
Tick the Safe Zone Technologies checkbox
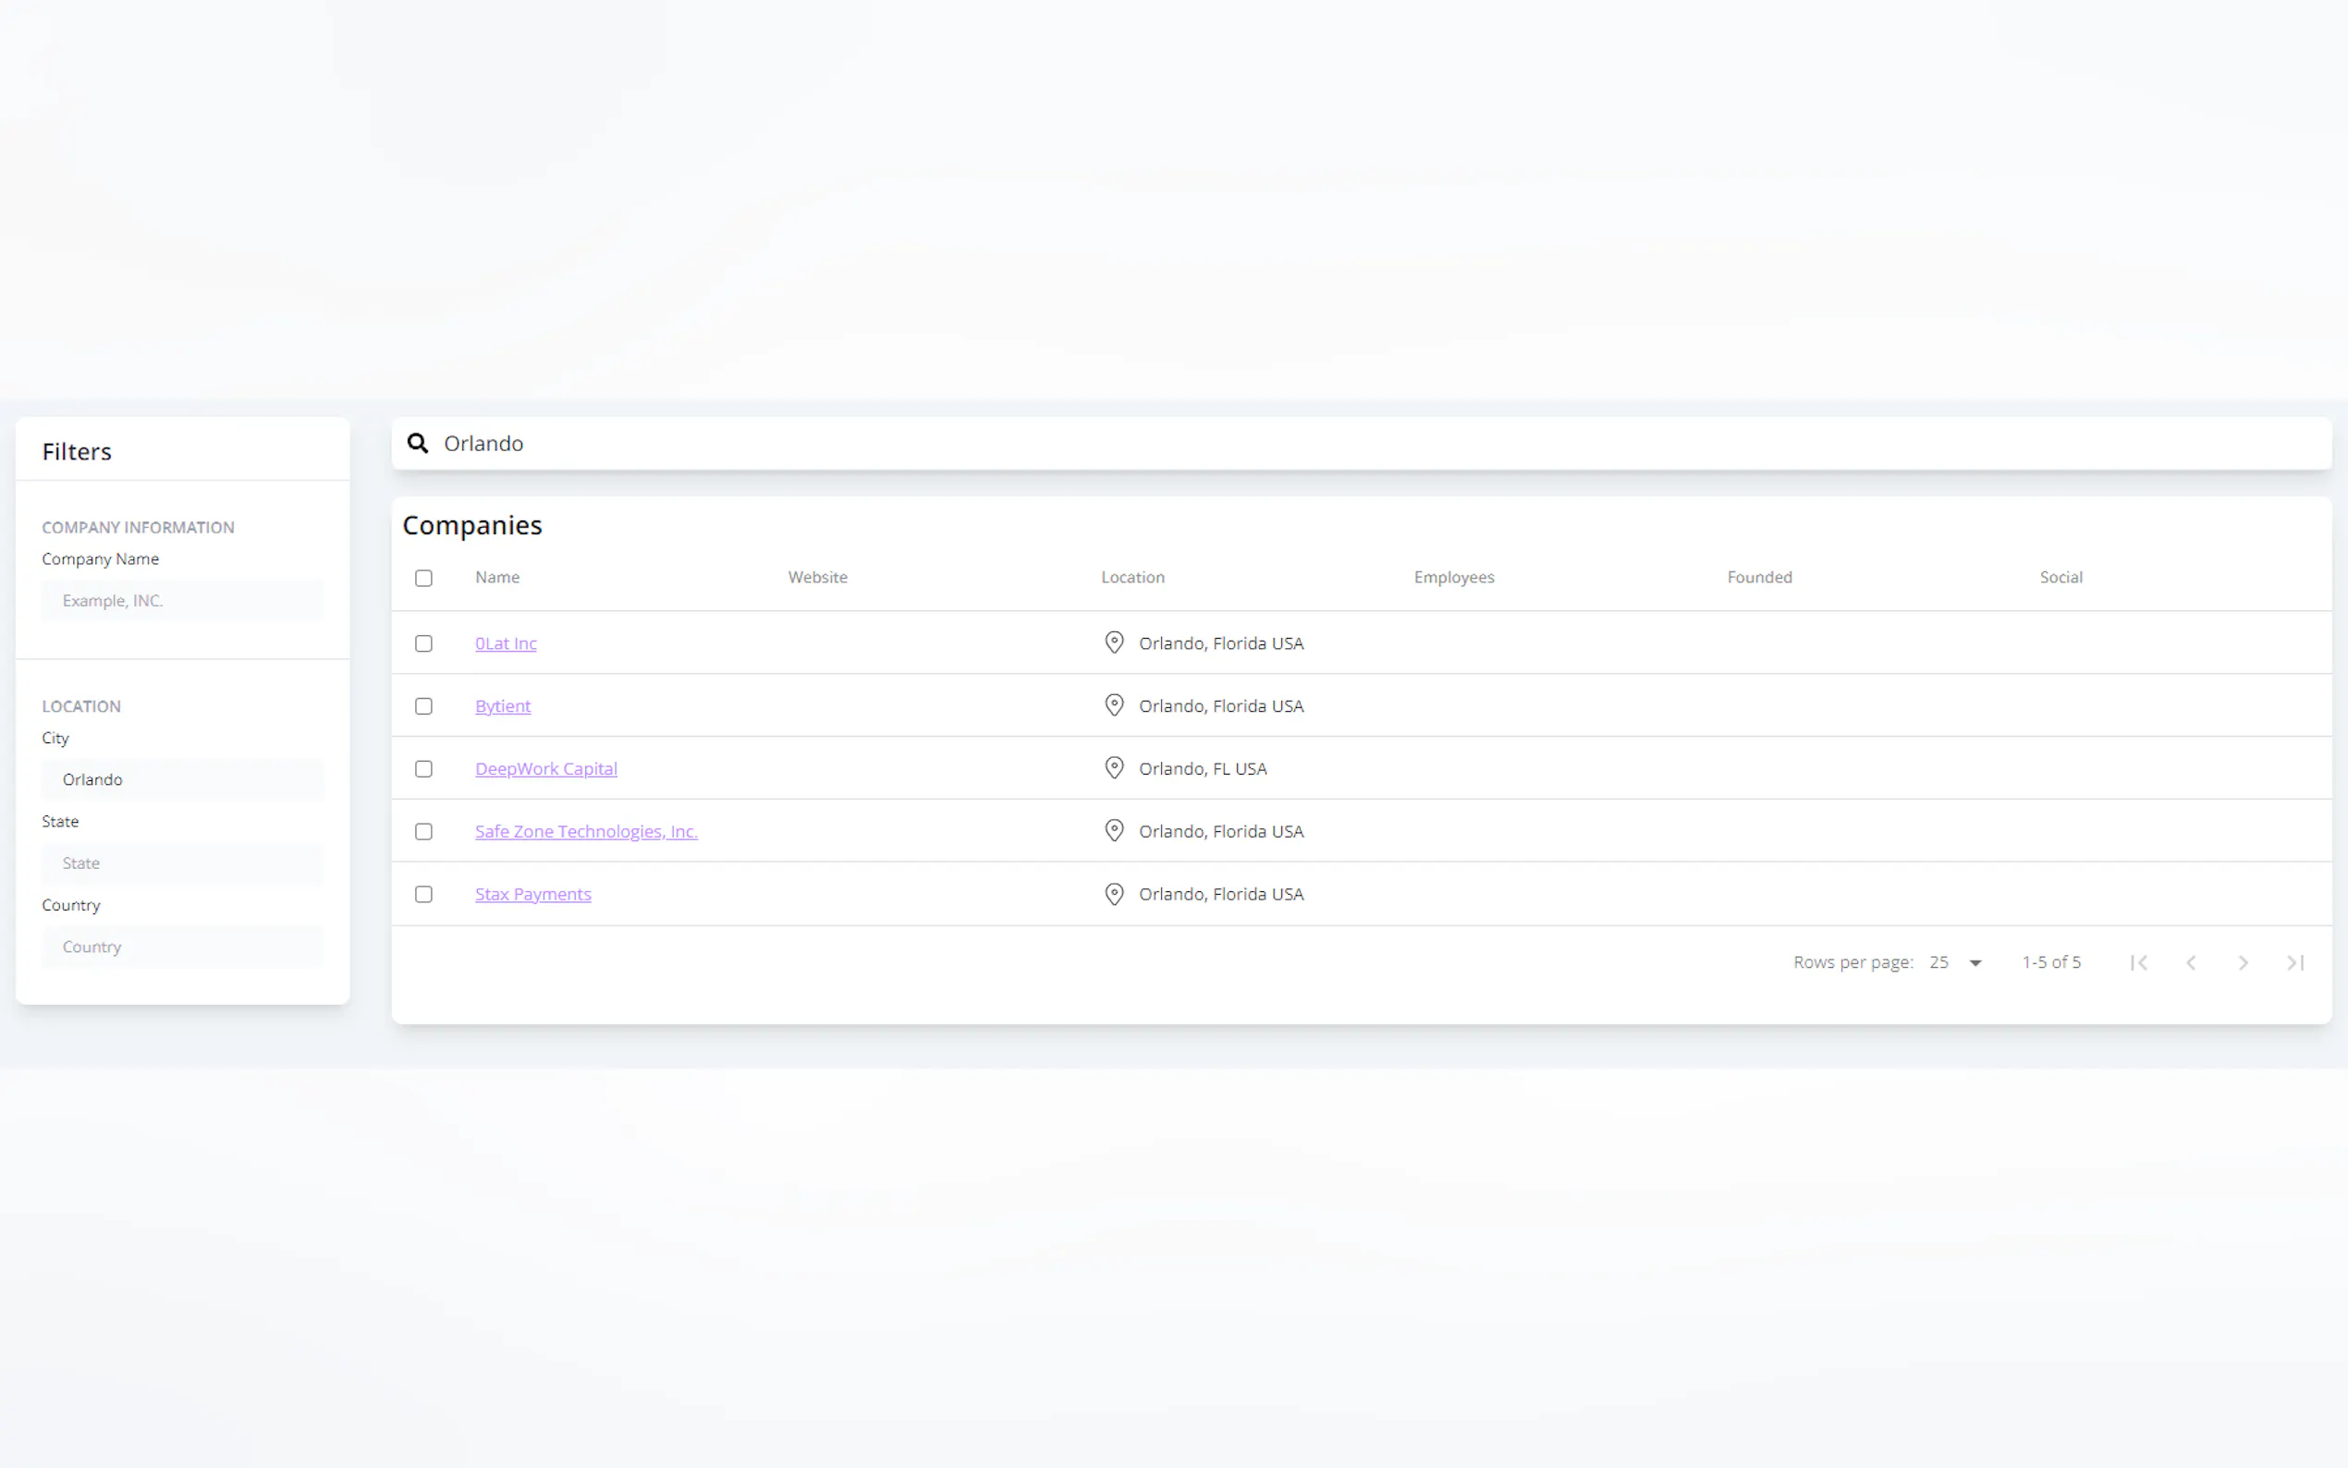tap(423, 831)
